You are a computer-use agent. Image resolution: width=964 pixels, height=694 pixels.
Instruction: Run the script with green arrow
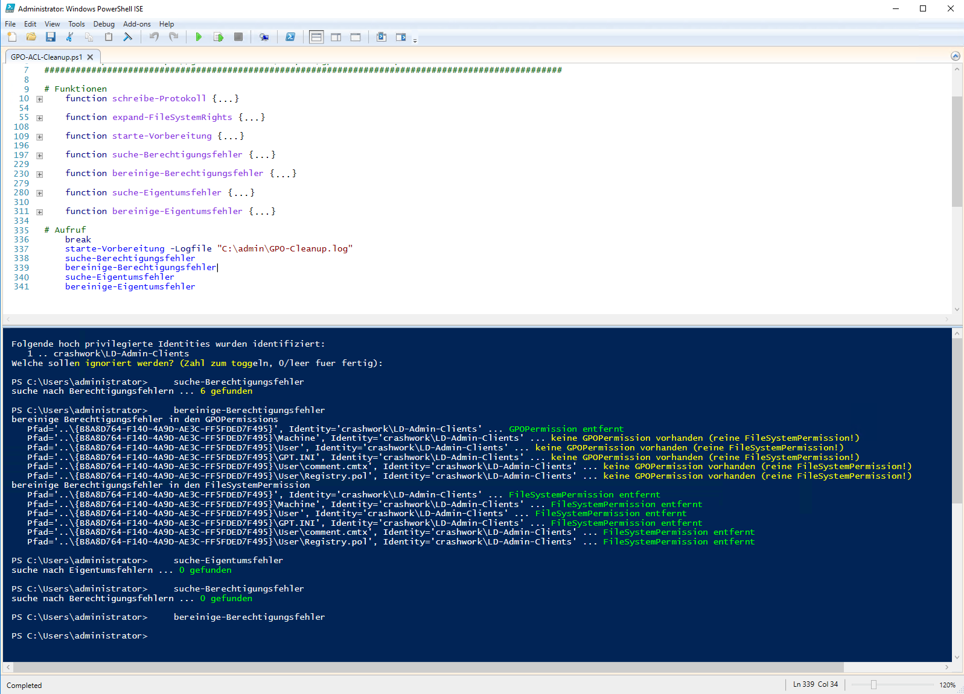[x=199, y=37]
